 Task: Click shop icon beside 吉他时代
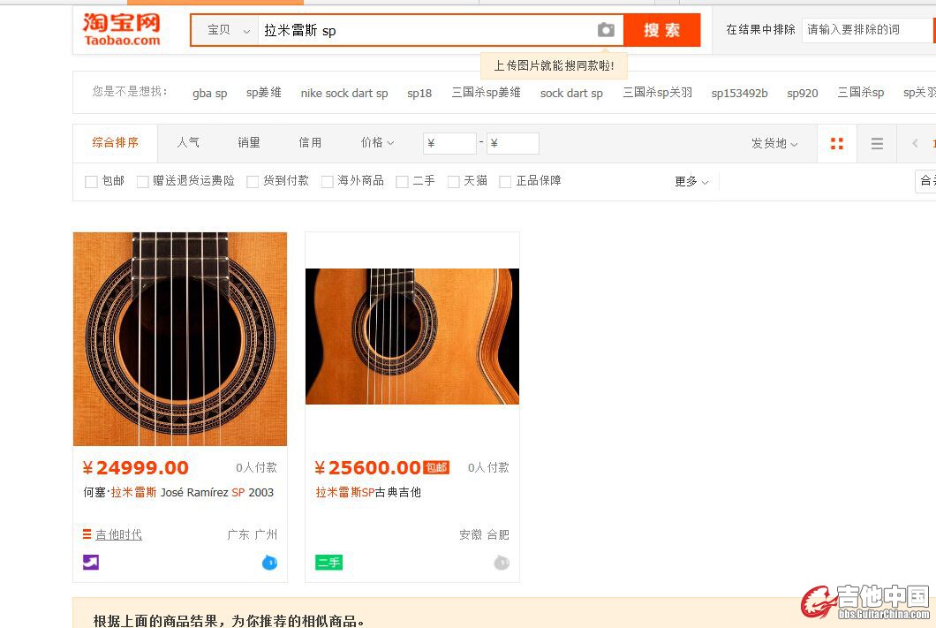[x=87, y=534]
